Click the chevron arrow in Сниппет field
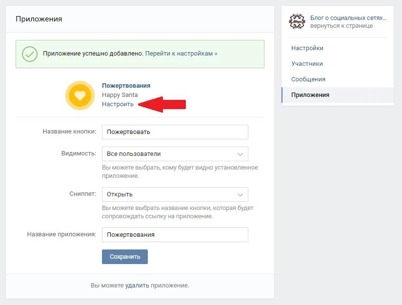 [240, 194]
